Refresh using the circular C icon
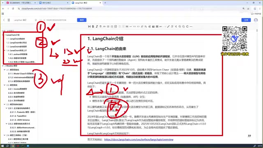This screenshot has width=263, height=148. pyautogui.click(x=187, y=26)
